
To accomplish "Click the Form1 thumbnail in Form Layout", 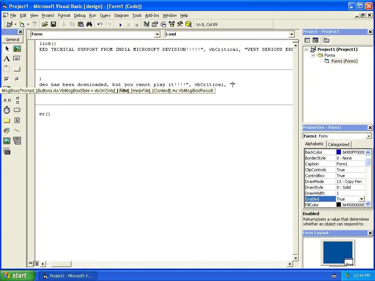I will coord(349,262).
